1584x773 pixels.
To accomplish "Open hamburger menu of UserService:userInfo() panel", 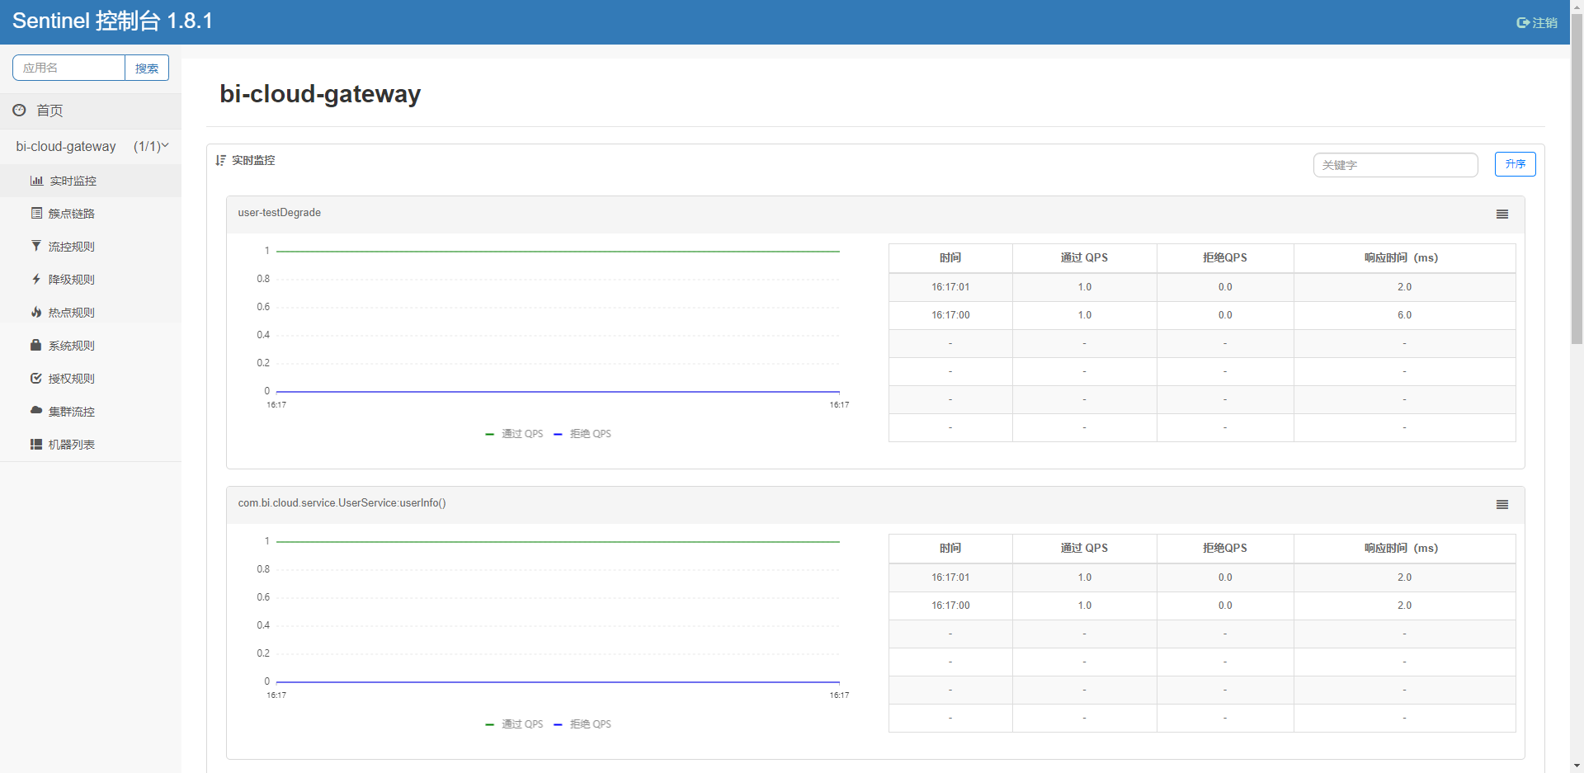I will (1502, 505).
